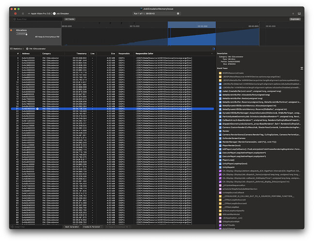Click icon beside UnityRepaint frame

220,167
